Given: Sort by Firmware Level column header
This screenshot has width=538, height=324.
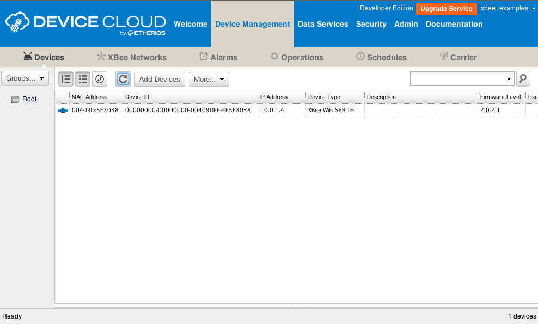Looking at the screenshot, I should pos(502,97).
